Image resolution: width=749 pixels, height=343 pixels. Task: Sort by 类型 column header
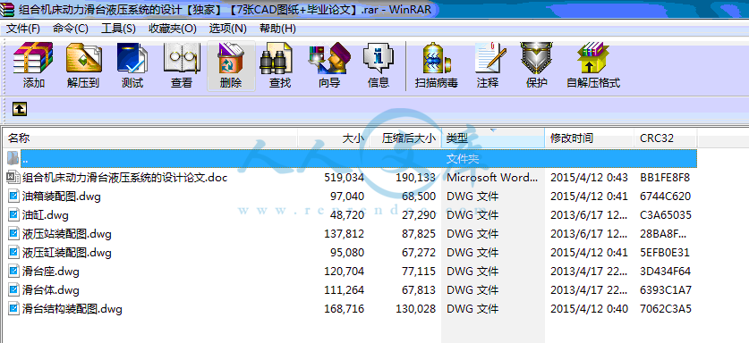(493, 138)
